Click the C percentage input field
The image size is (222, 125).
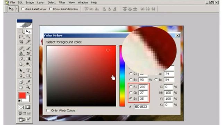pos(169,87)
